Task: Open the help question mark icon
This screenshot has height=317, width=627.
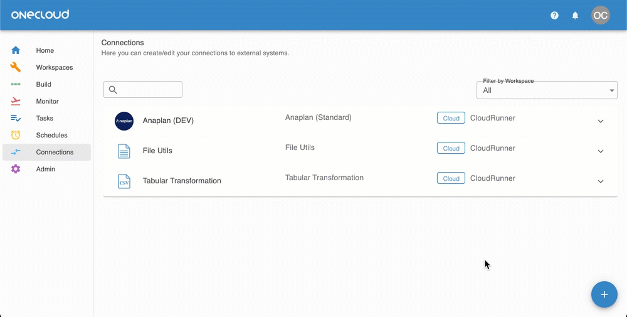Action: point(554,16)
